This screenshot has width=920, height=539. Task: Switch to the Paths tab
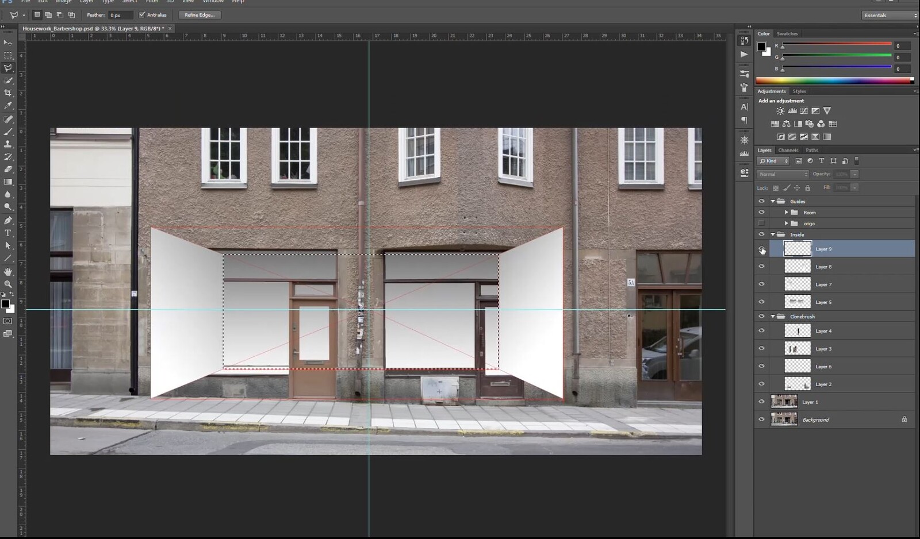pos(812,150)
